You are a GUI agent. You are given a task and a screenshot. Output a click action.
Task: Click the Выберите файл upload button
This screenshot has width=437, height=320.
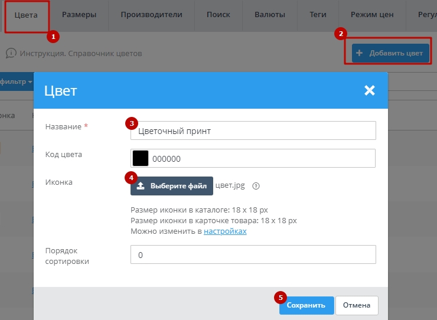[x=172, y=186]
